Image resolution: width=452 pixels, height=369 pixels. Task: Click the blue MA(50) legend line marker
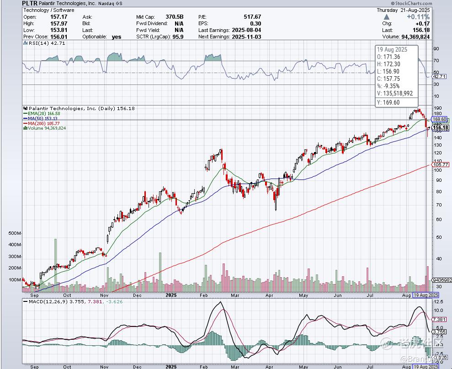coord(26,118)
